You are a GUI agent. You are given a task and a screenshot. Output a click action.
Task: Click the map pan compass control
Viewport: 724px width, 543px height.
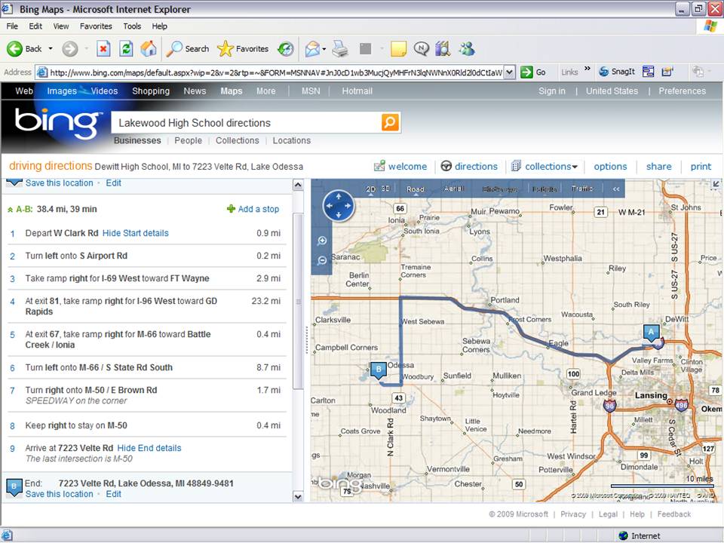[x=339, y=206]
